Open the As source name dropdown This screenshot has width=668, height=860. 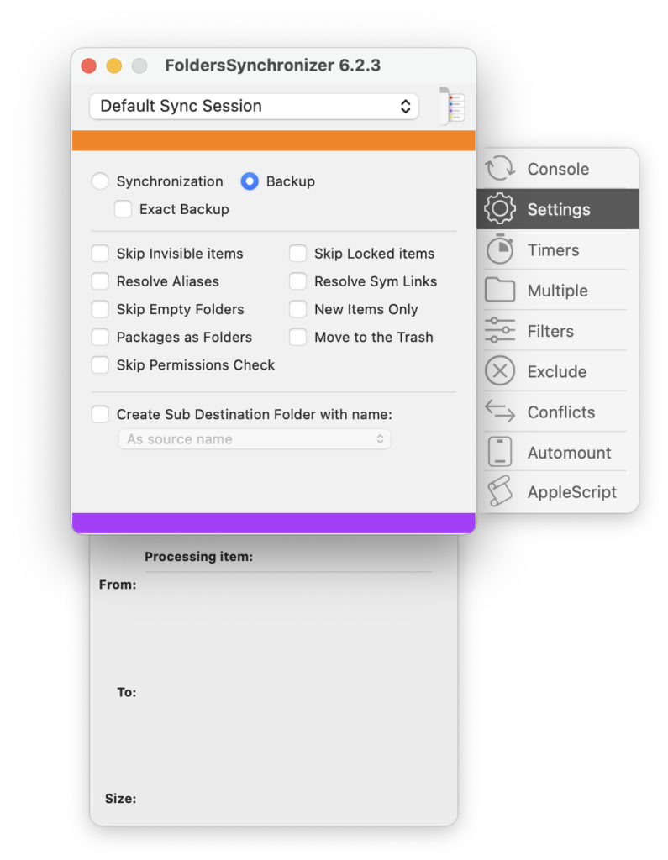click(x=255, y=438)
